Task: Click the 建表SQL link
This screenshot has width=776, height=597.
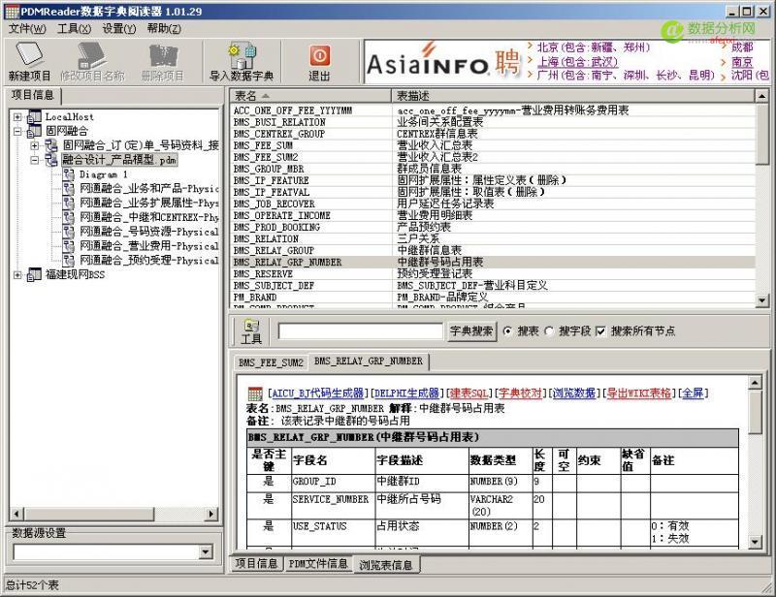Action: coord(469,393)
